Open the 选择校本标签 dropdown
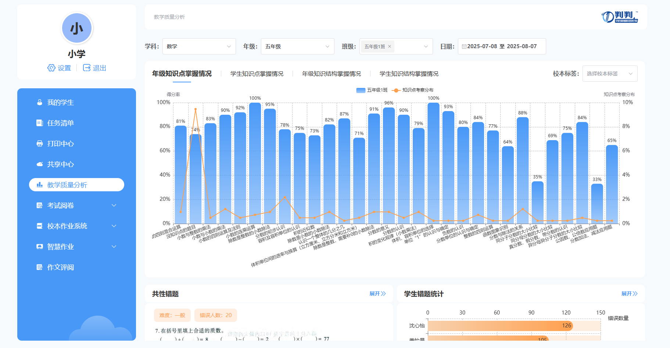670x348 pixels. pyautogui.click(x=609, y=74)
